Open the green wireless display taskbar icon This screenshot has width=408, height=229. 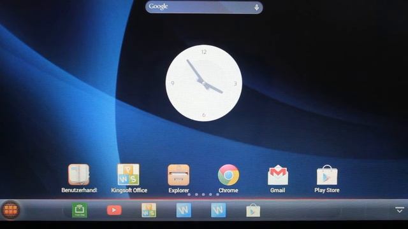tap(80, 210)
